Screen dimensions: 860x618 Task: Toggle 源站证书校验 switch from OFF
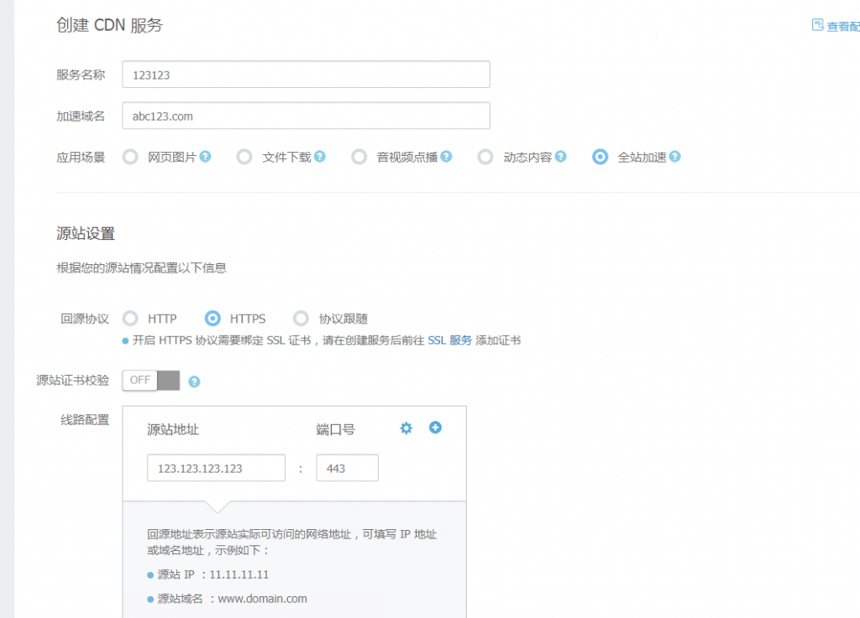pos(150,381)
